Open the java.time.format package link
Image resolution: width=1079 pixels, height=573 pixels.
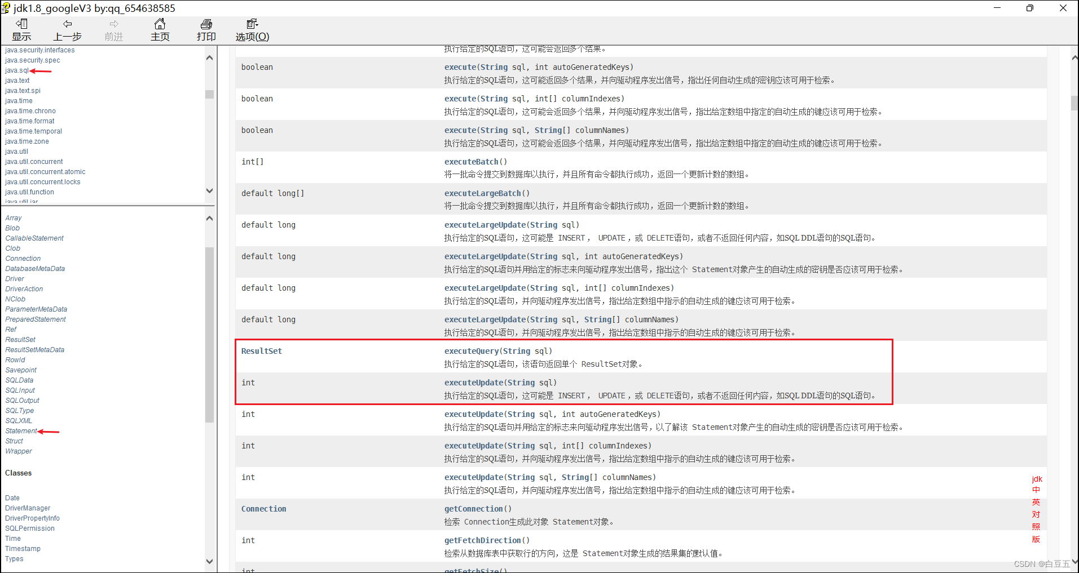pos(29,121)
